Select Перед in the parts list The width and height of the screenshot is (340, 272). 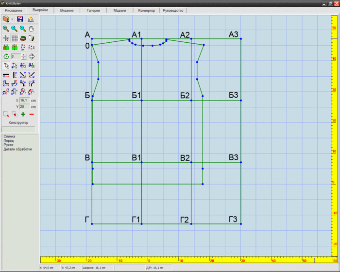(8, 140)
